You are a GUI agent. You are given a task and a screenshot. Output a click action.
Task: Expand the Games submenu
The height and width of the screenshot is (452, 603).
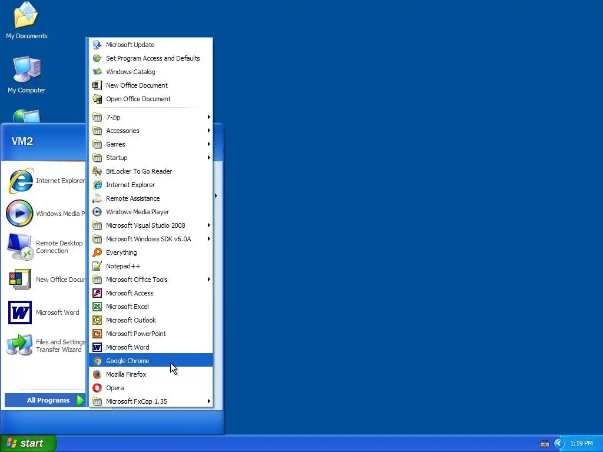click(151, 144)
